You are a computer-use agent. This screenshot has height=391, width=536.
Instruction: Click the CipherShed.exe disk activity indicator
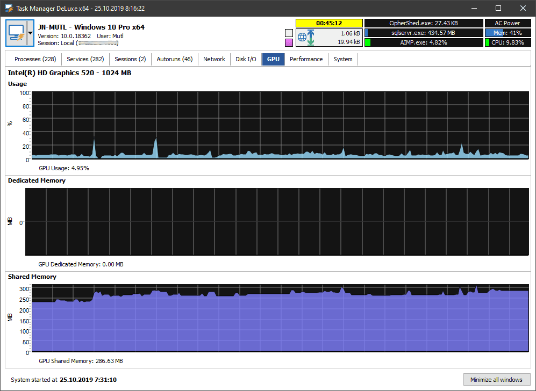pyautogui.click(x=424, y=23)
